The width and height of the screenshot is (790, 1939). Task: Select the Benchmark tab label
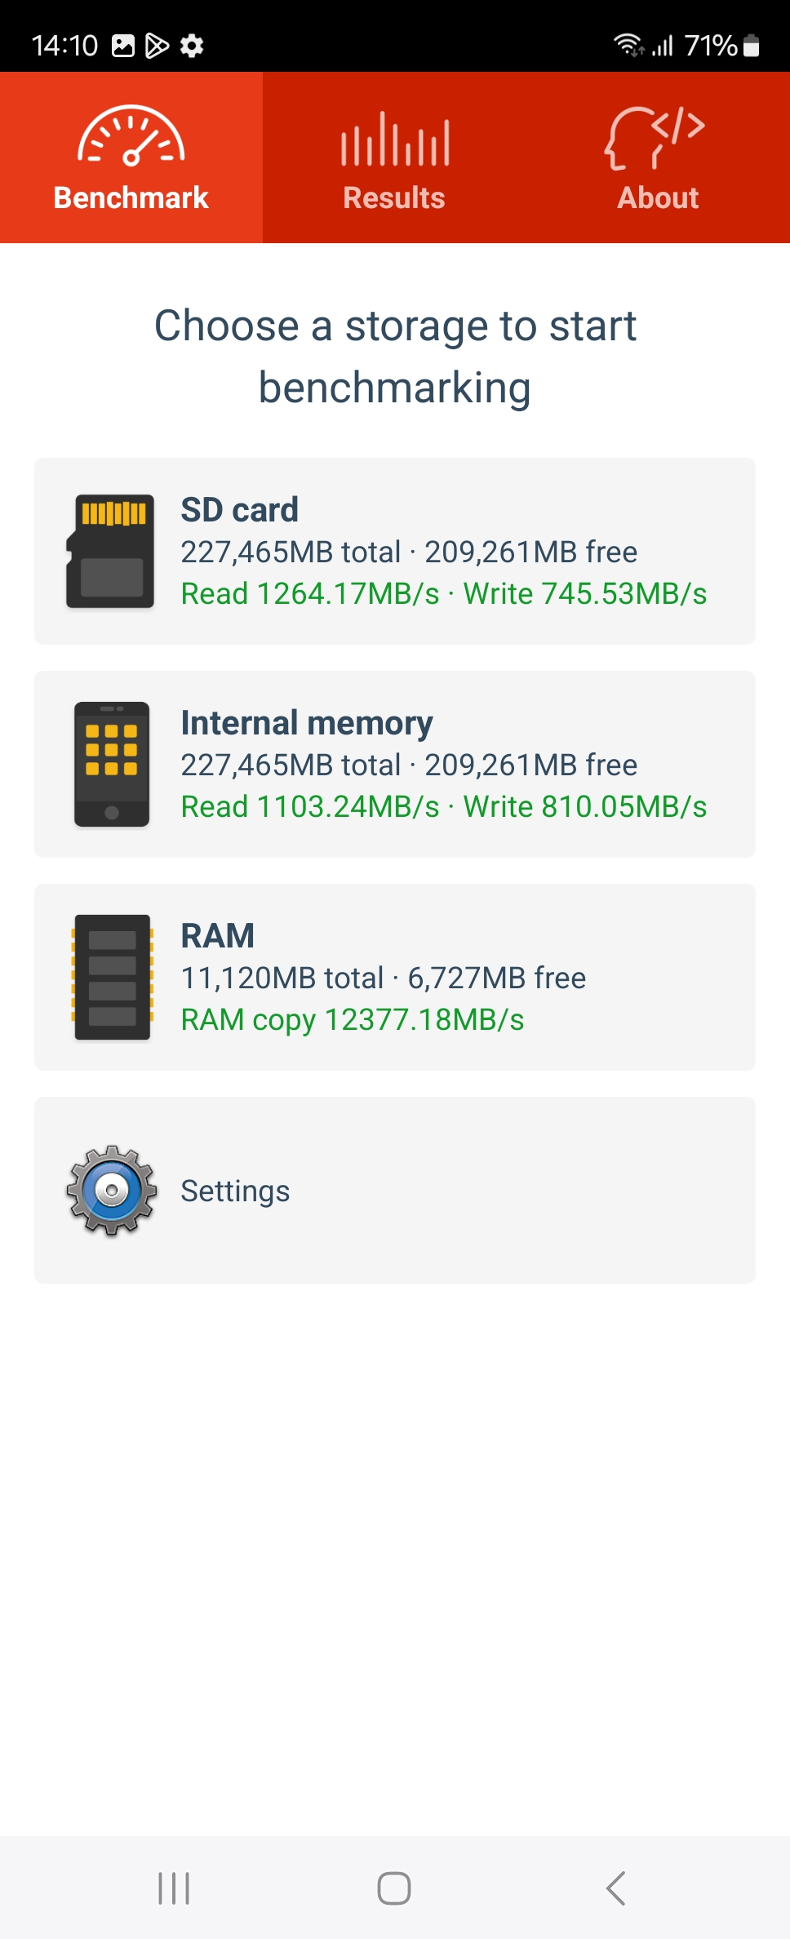pyautogui.click(x=131, y=198)
